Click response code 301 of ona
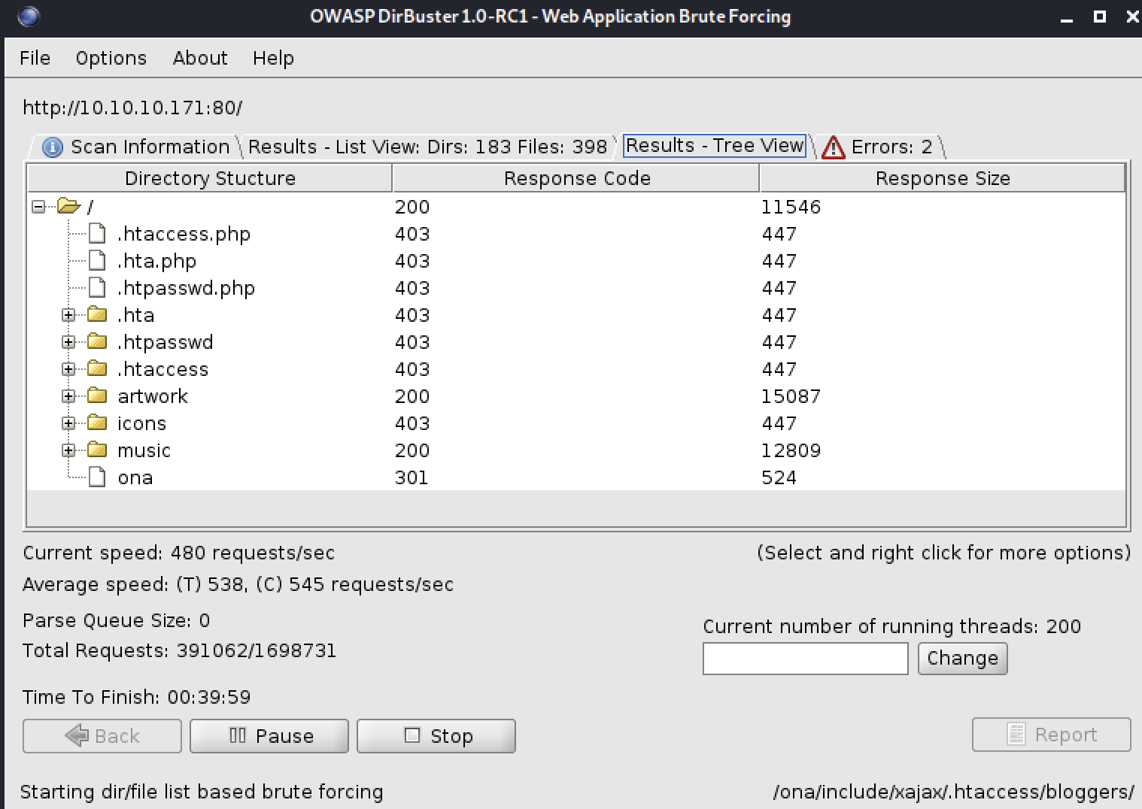 coord(412,477)
